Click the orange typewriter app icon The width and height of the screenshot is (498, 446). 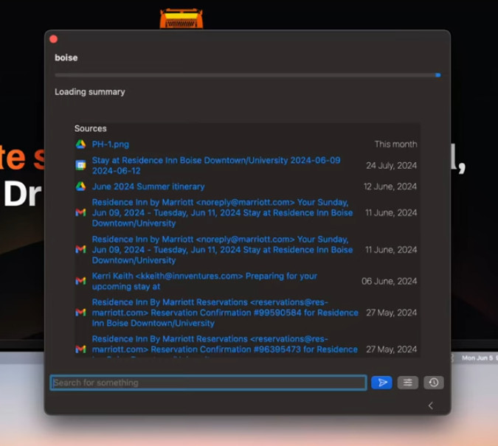(181, 18)
